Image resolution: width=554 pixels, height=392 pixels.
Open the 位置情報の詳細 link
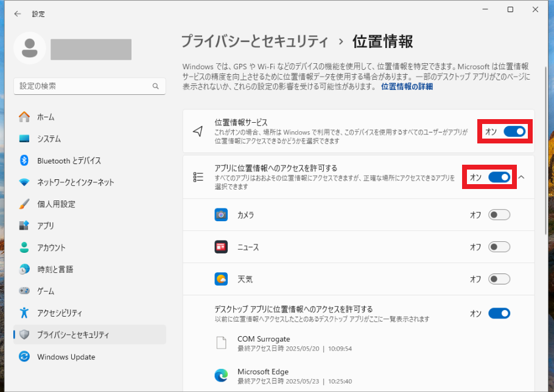407,87
